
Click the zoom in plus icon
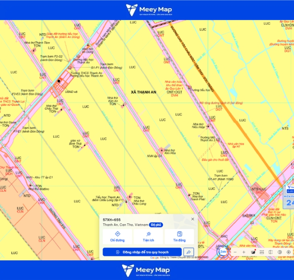244,252
